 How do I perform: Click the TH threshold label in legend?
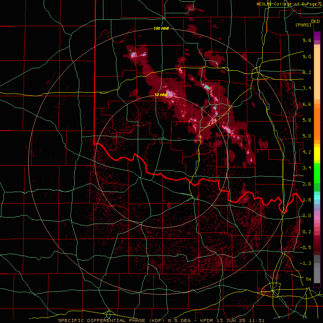[x=308, y=280]
